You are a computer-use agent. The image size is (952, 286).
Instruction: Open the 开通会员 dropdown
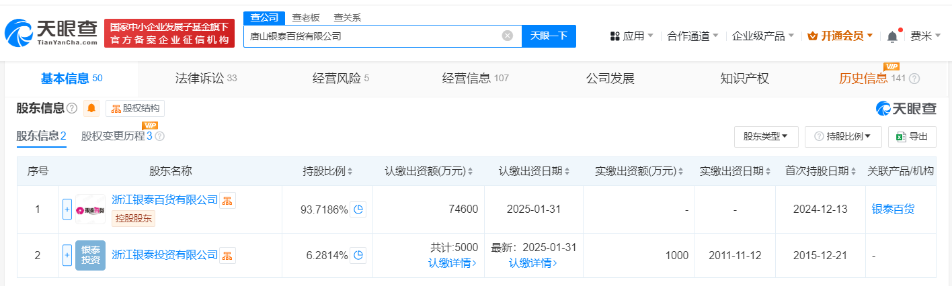(x=840, y=36)
